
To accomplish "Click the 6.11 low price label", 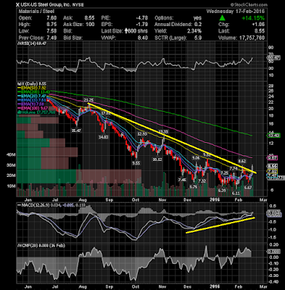I will point(236,194).
